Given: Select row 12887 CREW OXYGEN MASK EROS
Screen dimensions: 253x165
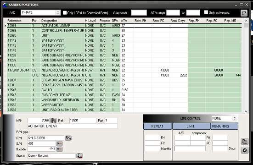Looking at the screenshot, I should coord(124,80).
